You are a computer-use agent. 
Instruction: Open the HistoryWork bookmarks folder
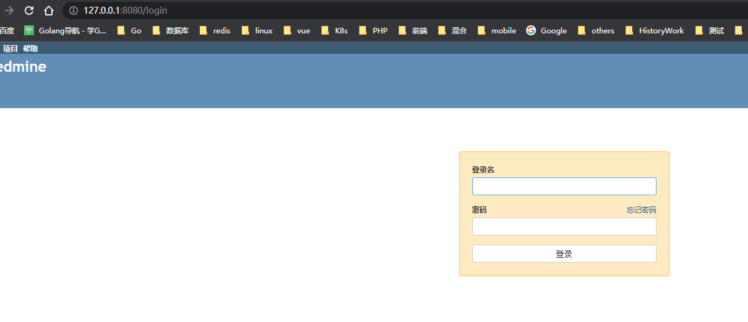point(655,30)
